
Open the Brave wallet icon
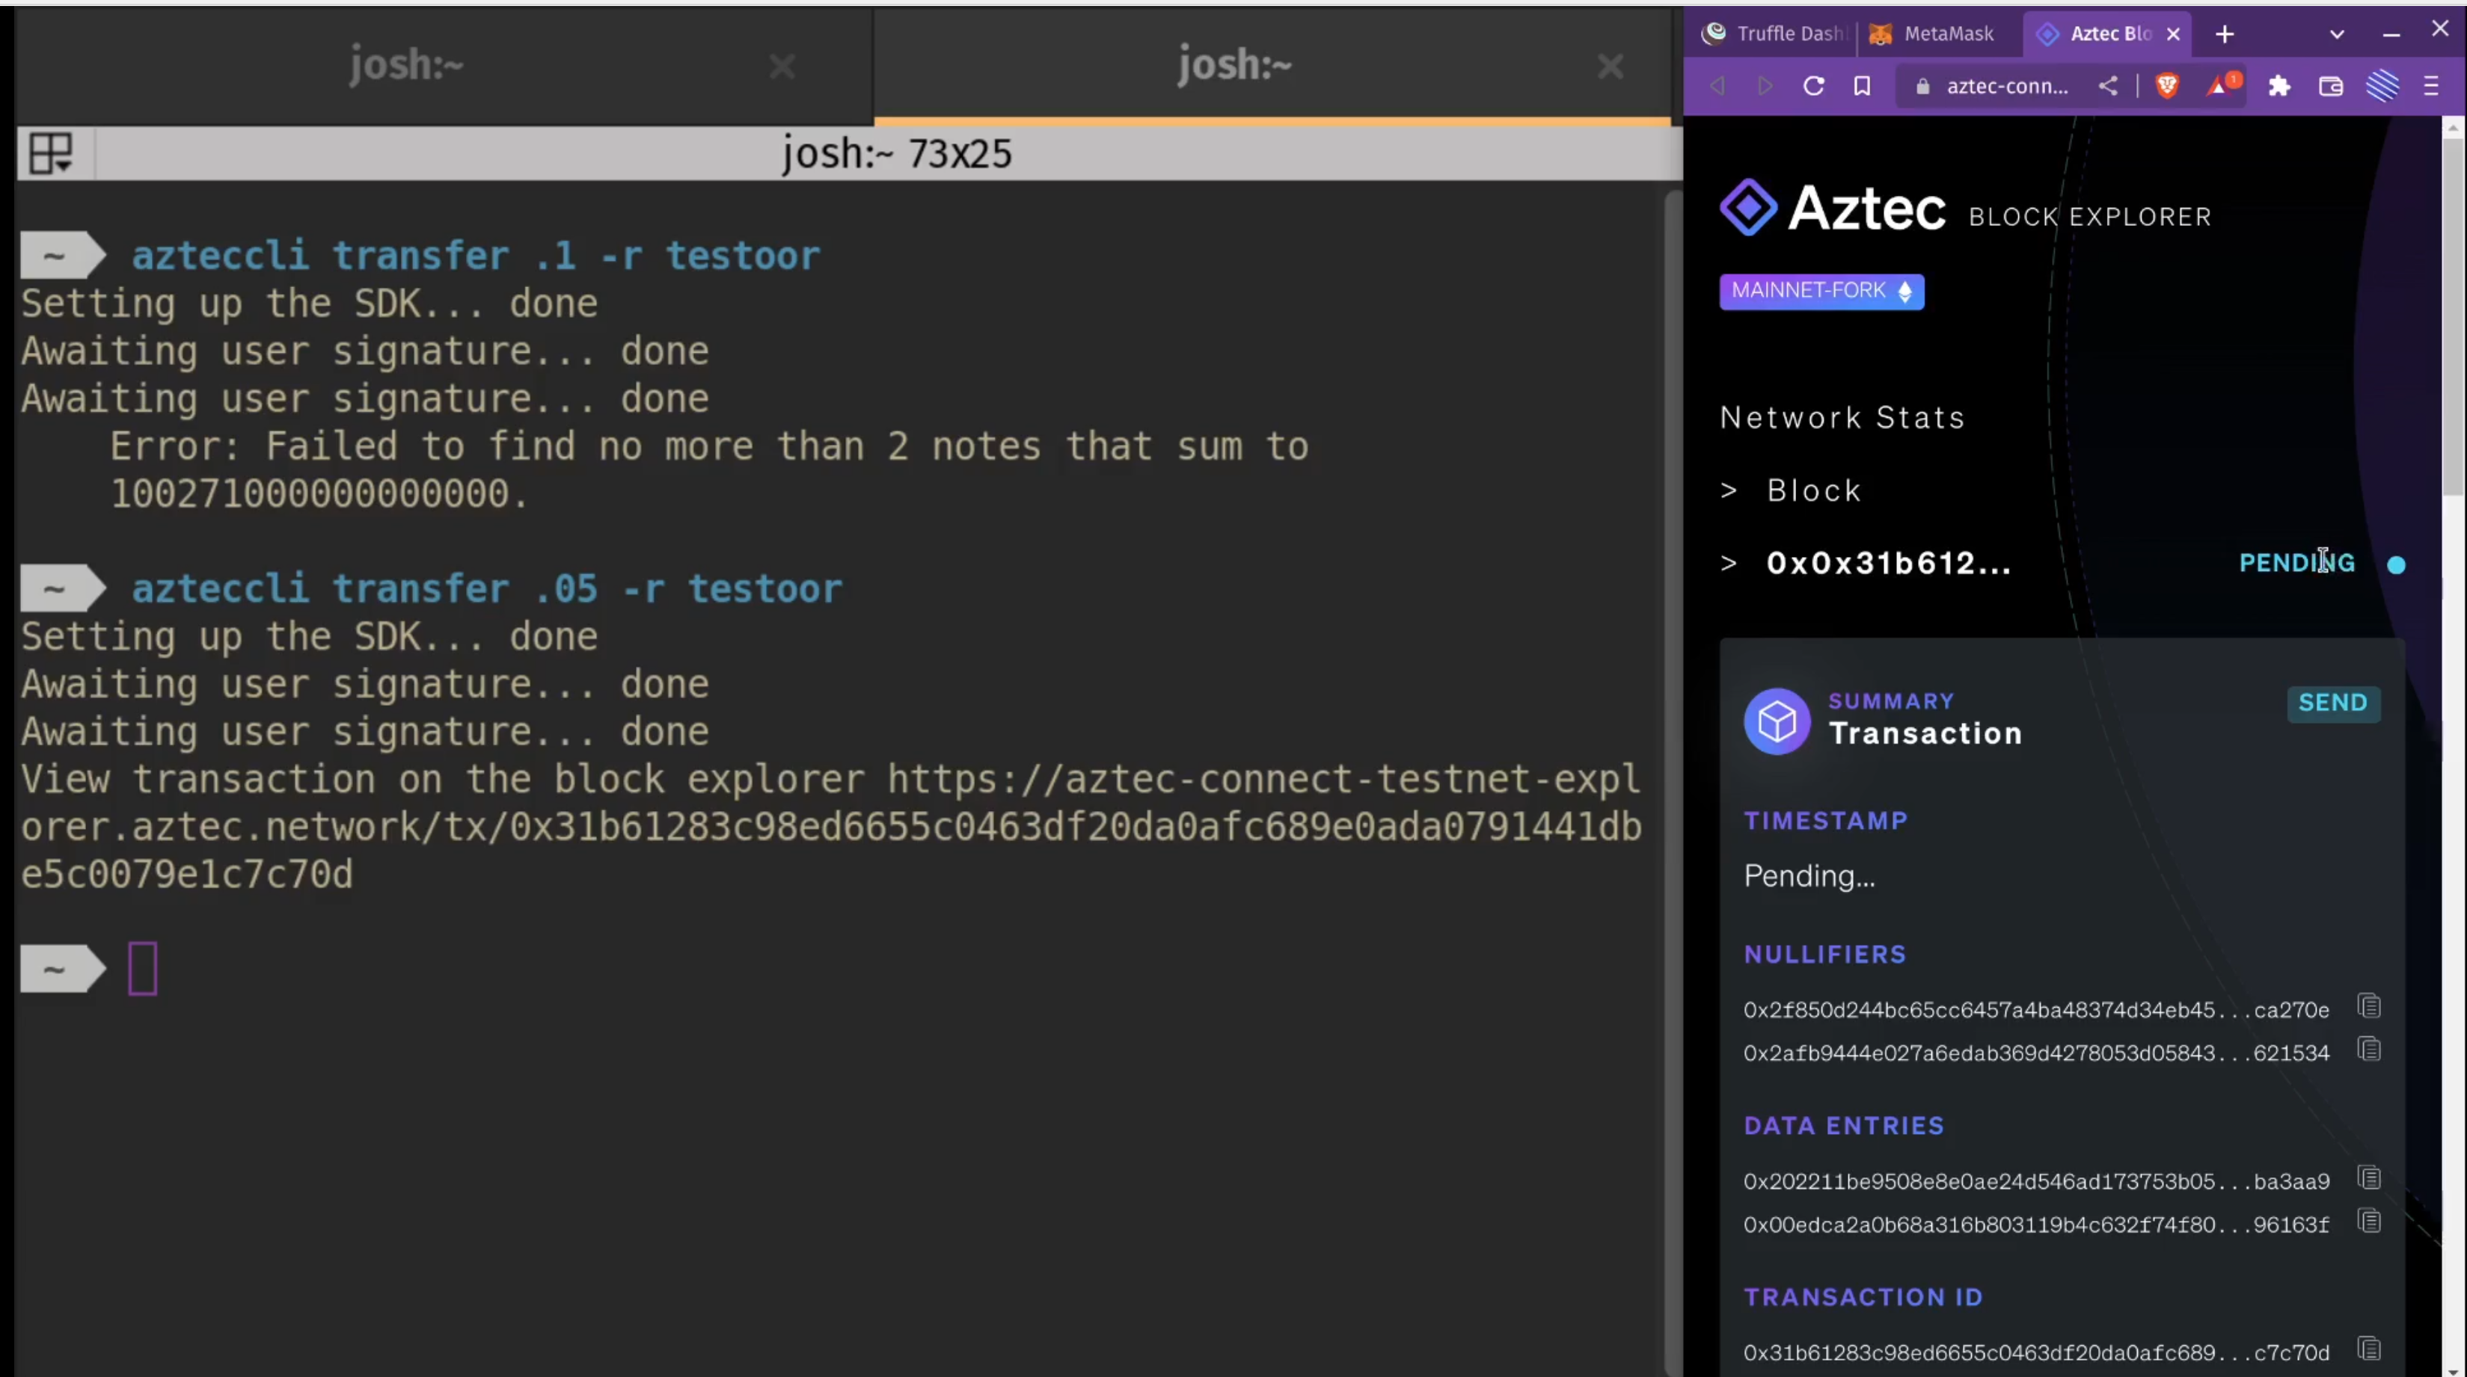click(x=2330, y=86)
